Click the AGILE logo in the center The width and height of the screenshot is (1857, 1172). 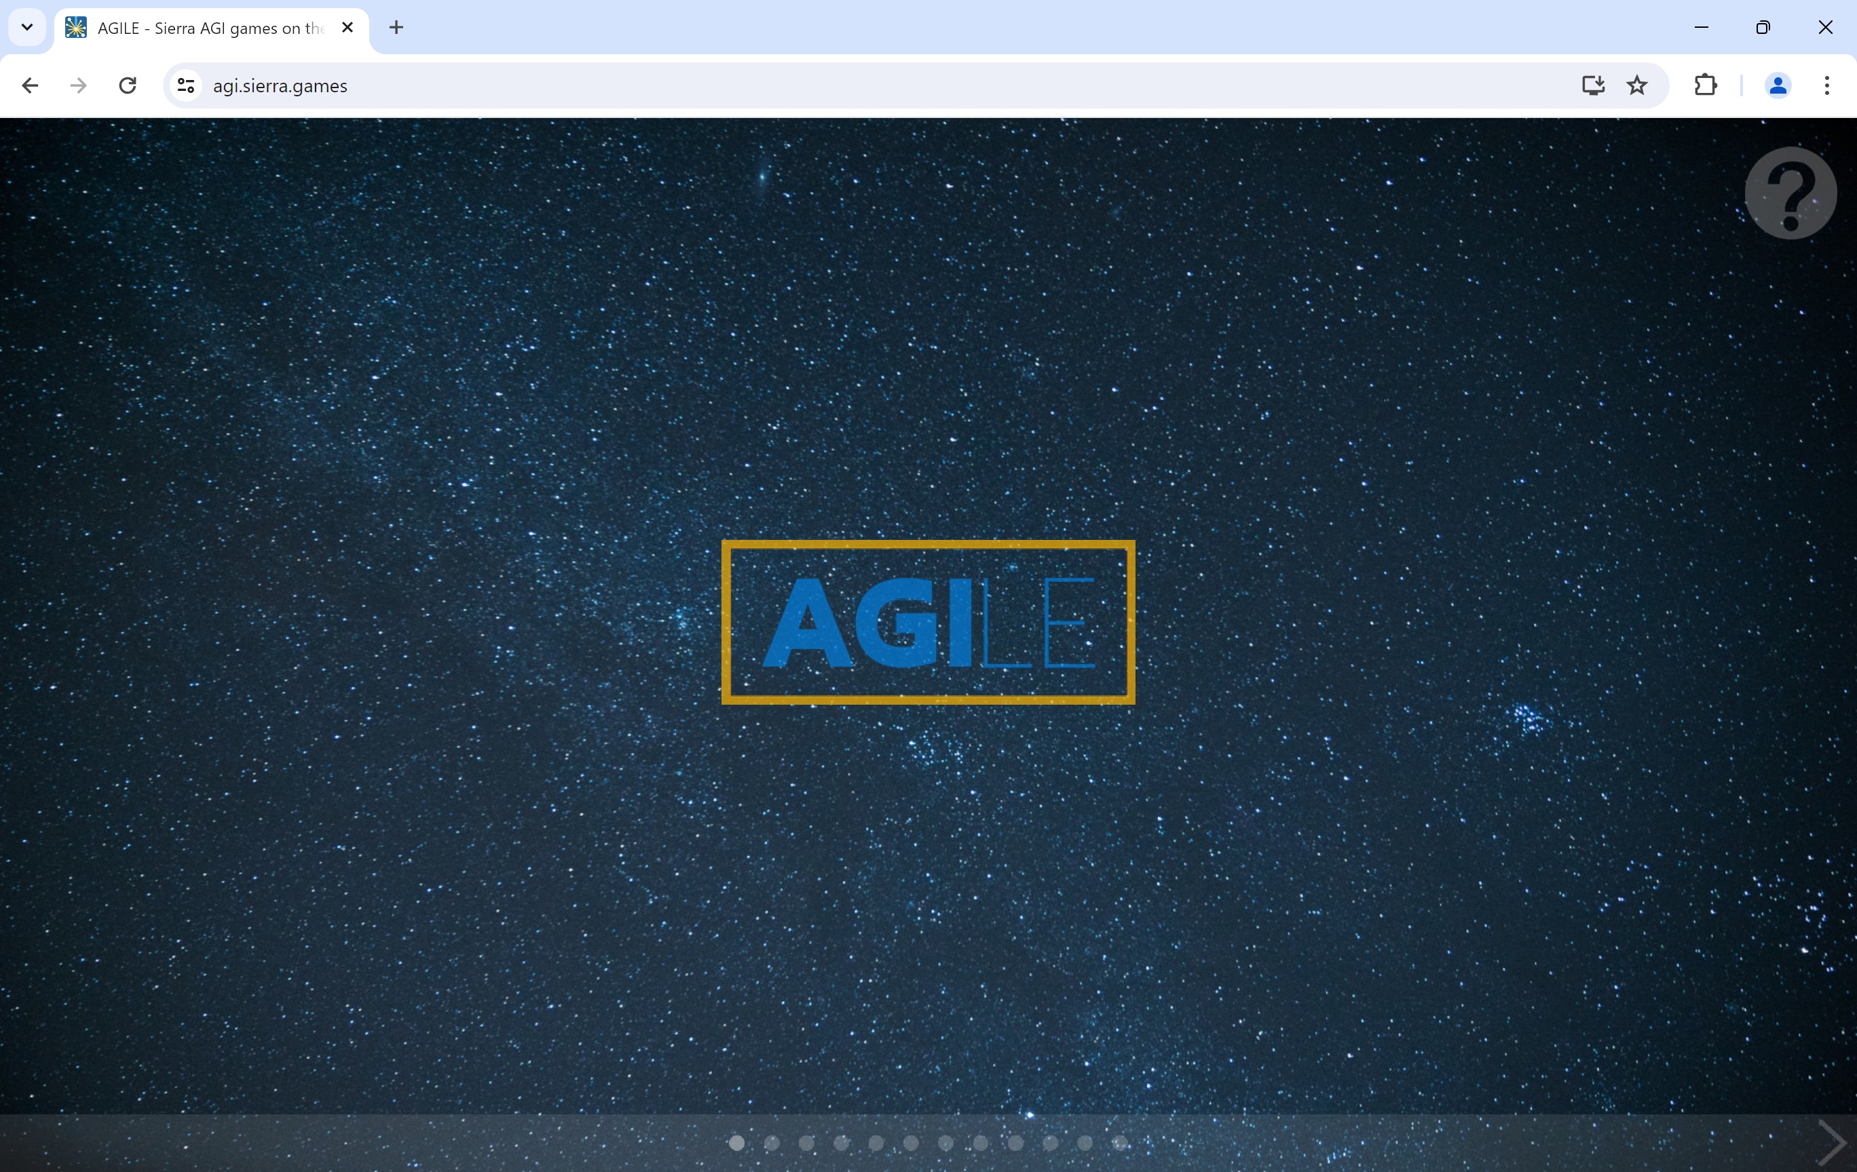point(928,623)
